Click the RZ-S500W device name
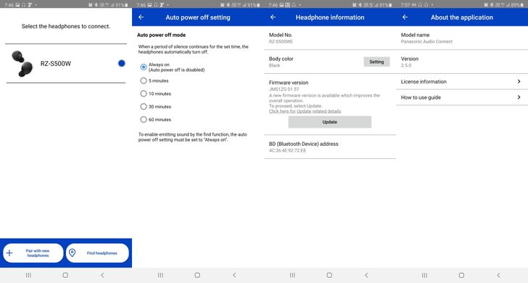 pyautogui.click(x=56, y=64)
